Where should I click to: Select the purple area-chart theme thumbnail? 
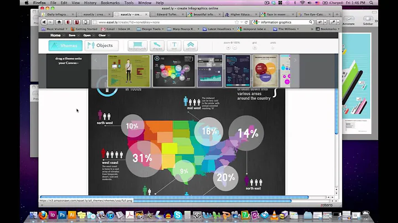(210, 71)
